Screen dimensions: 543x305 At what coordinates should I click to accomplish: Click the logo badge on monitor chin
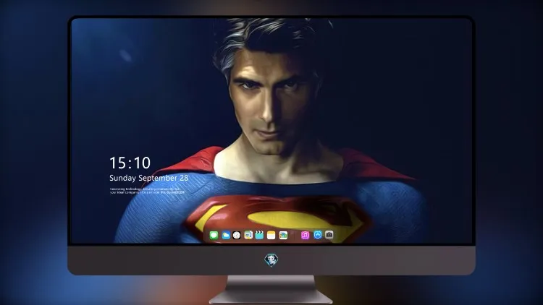[x=271, y=259]
